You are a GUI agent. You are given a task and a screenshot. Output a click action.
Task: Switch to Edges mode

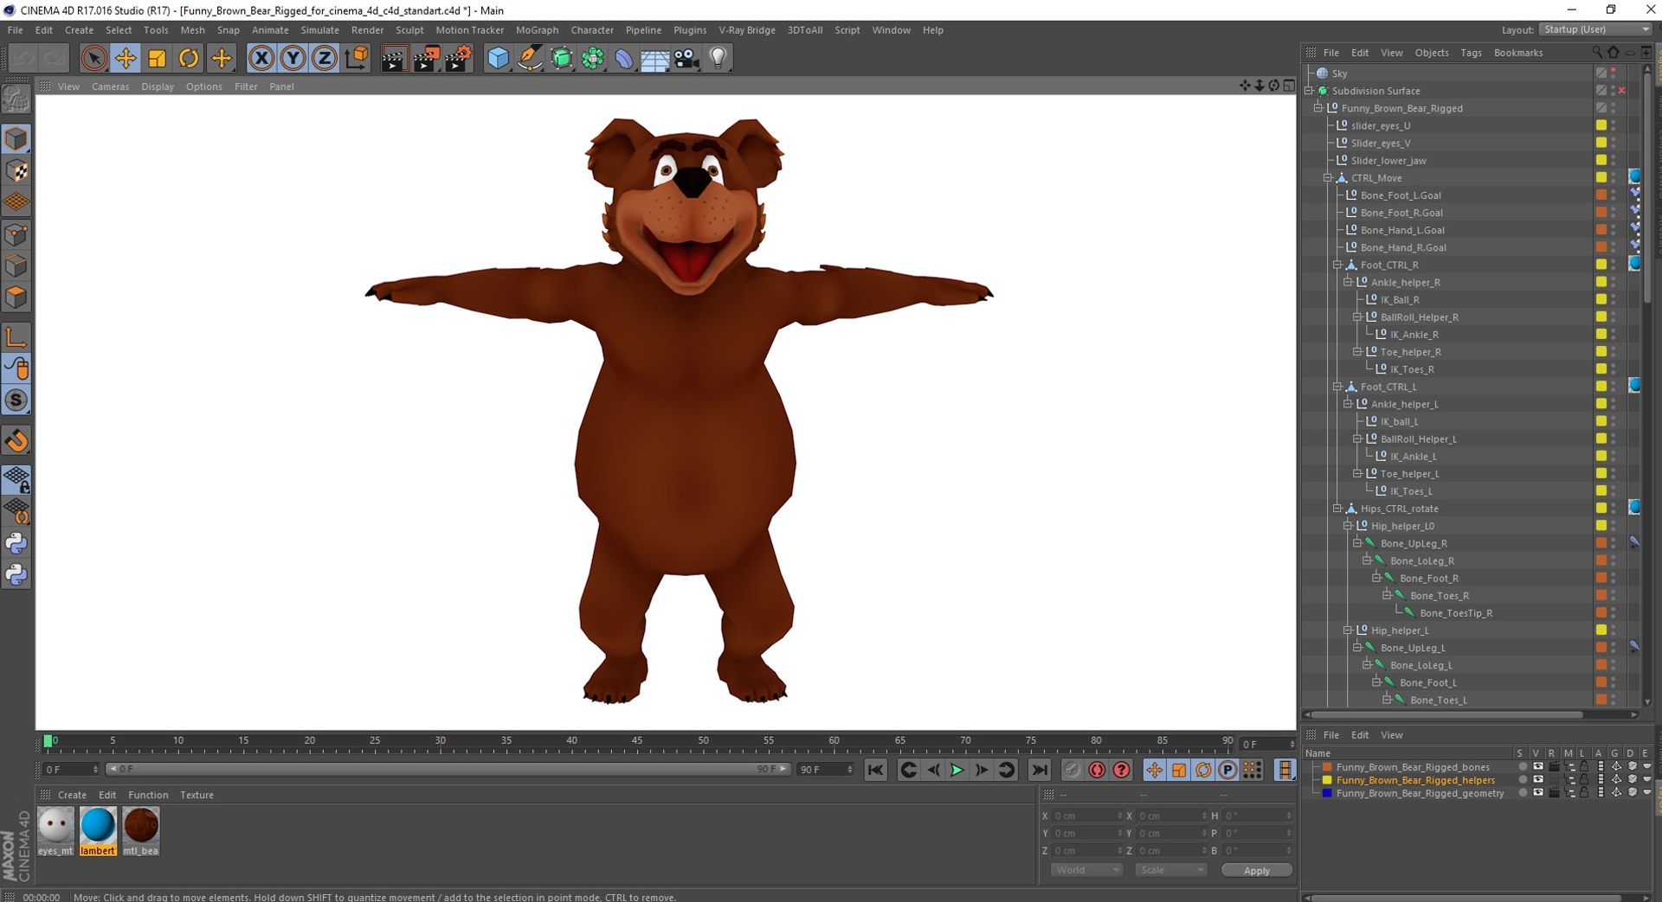[x=16, y=265]
